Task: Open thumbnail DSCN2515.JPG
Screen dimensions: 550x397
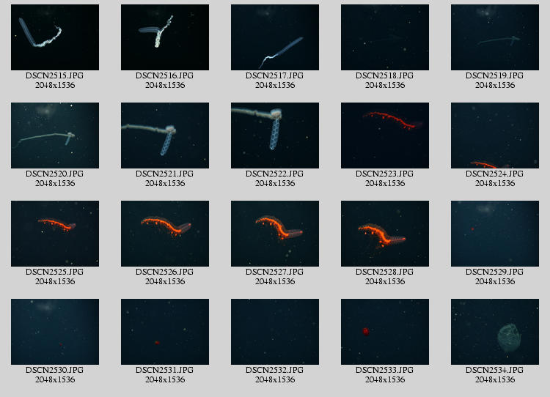Action: click(55, 37)
